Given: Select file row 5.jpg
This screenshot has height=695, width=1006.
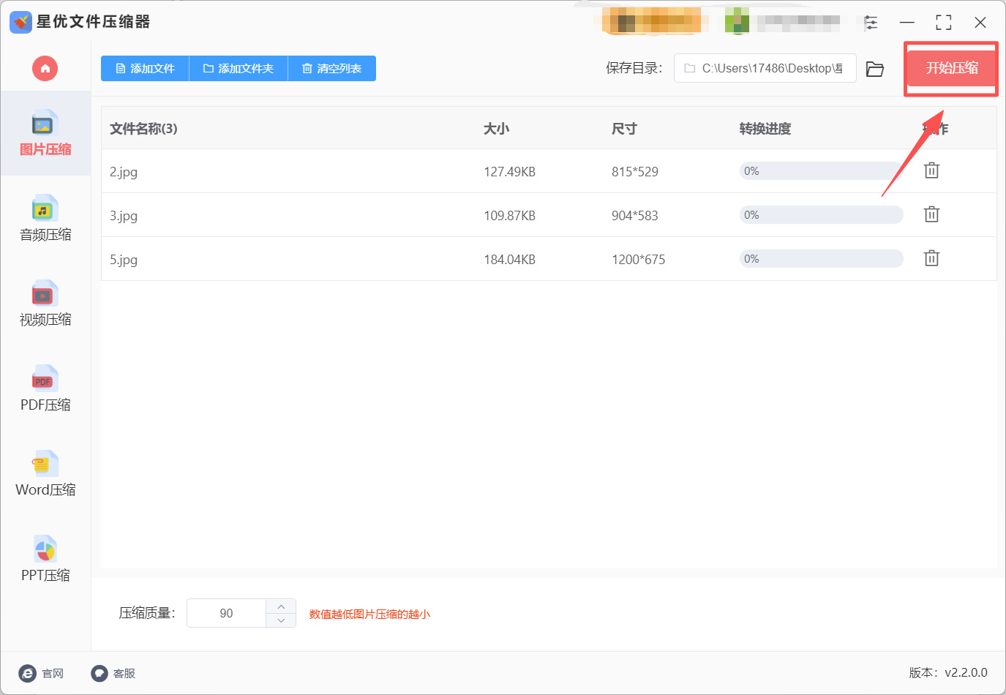Looking at the screenshot, I should (549, 259).
